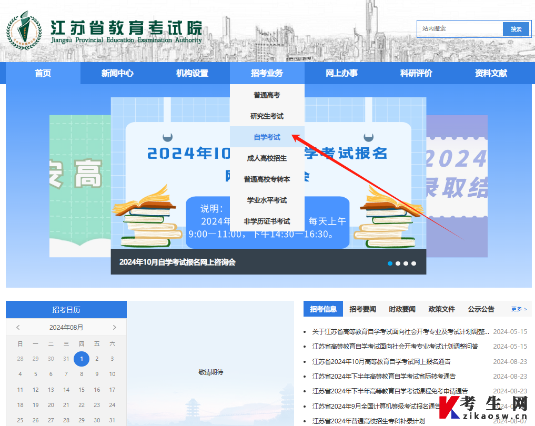This screenshot has width=535, height=426.
Task: Click the first highlighted carousel dot
Action: tap(390, 263)
